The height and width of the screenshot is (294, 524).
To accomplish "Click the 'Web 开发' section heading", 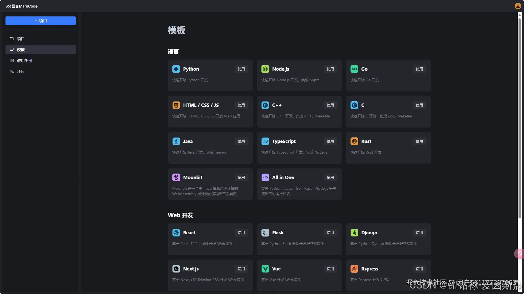I will pyautogui.click(x=180, y=215).
